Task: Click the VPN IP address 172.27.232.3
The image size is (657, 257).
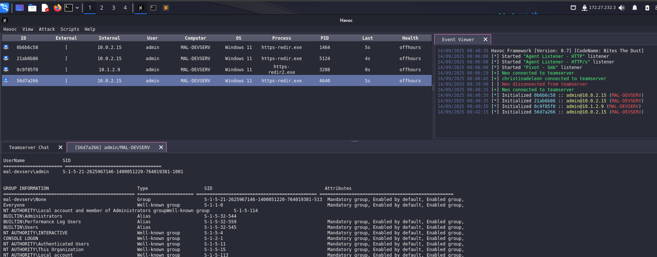Action: click(602, 7)
